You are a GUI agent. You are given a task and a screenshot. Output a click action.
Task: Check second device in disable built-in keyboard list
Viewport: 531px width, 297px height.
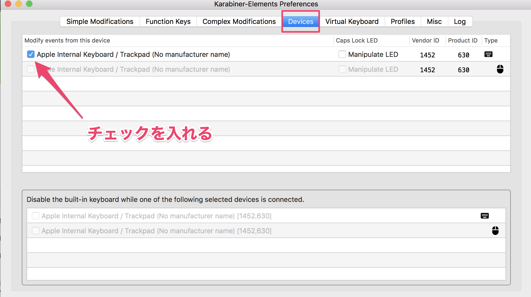point(36,231)
